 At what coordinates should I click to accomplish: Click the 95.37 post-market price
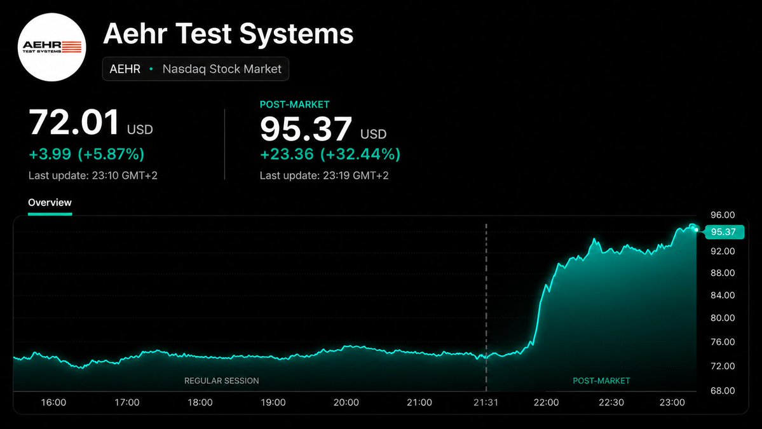coord(306,129)
